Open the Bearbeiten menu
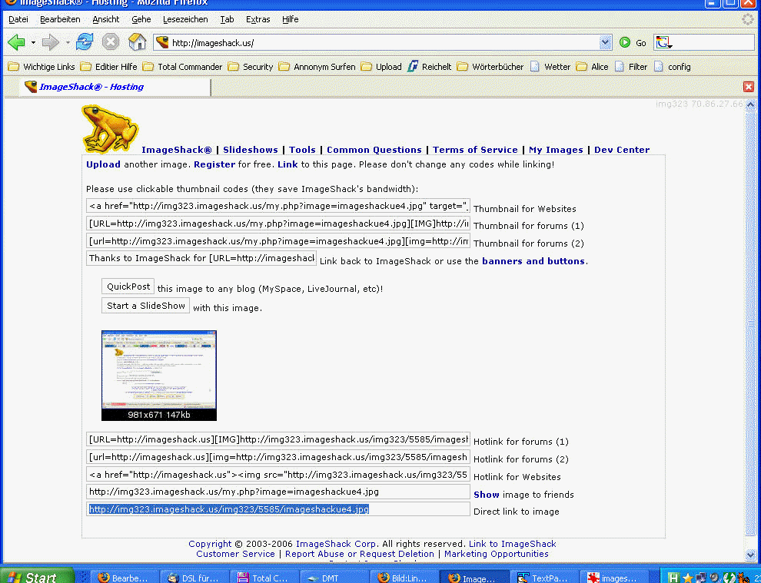Viewport: 761px width, 583px height. point(60,19)
